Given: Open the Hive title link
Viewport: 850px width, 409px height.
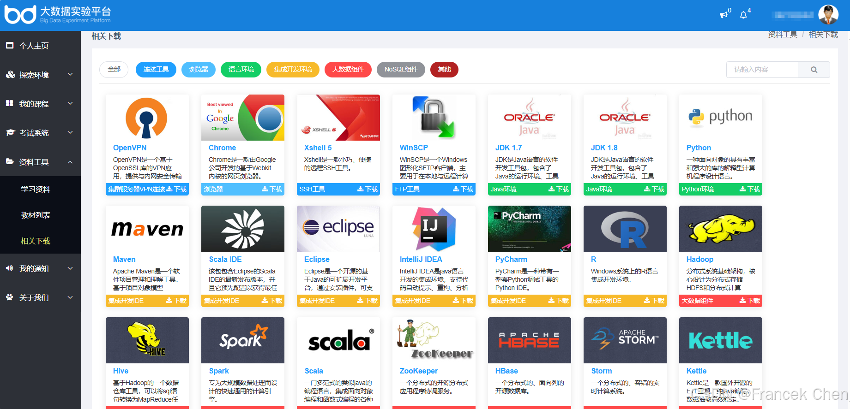Looking at the screenshot, I should (121, 371).
